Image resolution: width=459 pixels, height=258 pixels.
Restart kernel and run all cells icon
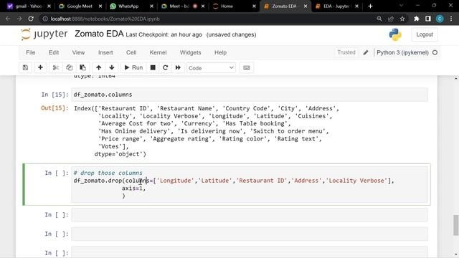pos(178,67)
